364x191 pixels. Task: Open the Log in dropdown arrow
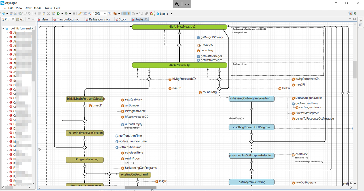[171, 14]
